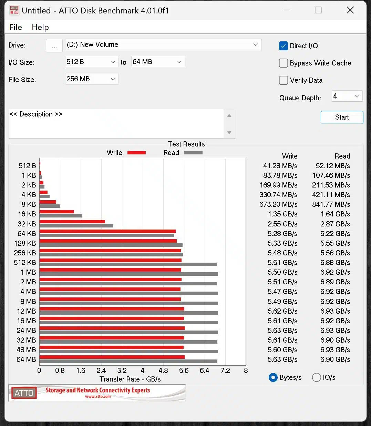Click the description scrollbar up arrow
This screenshot has width=371, height=426.
(x=229, y=116)
